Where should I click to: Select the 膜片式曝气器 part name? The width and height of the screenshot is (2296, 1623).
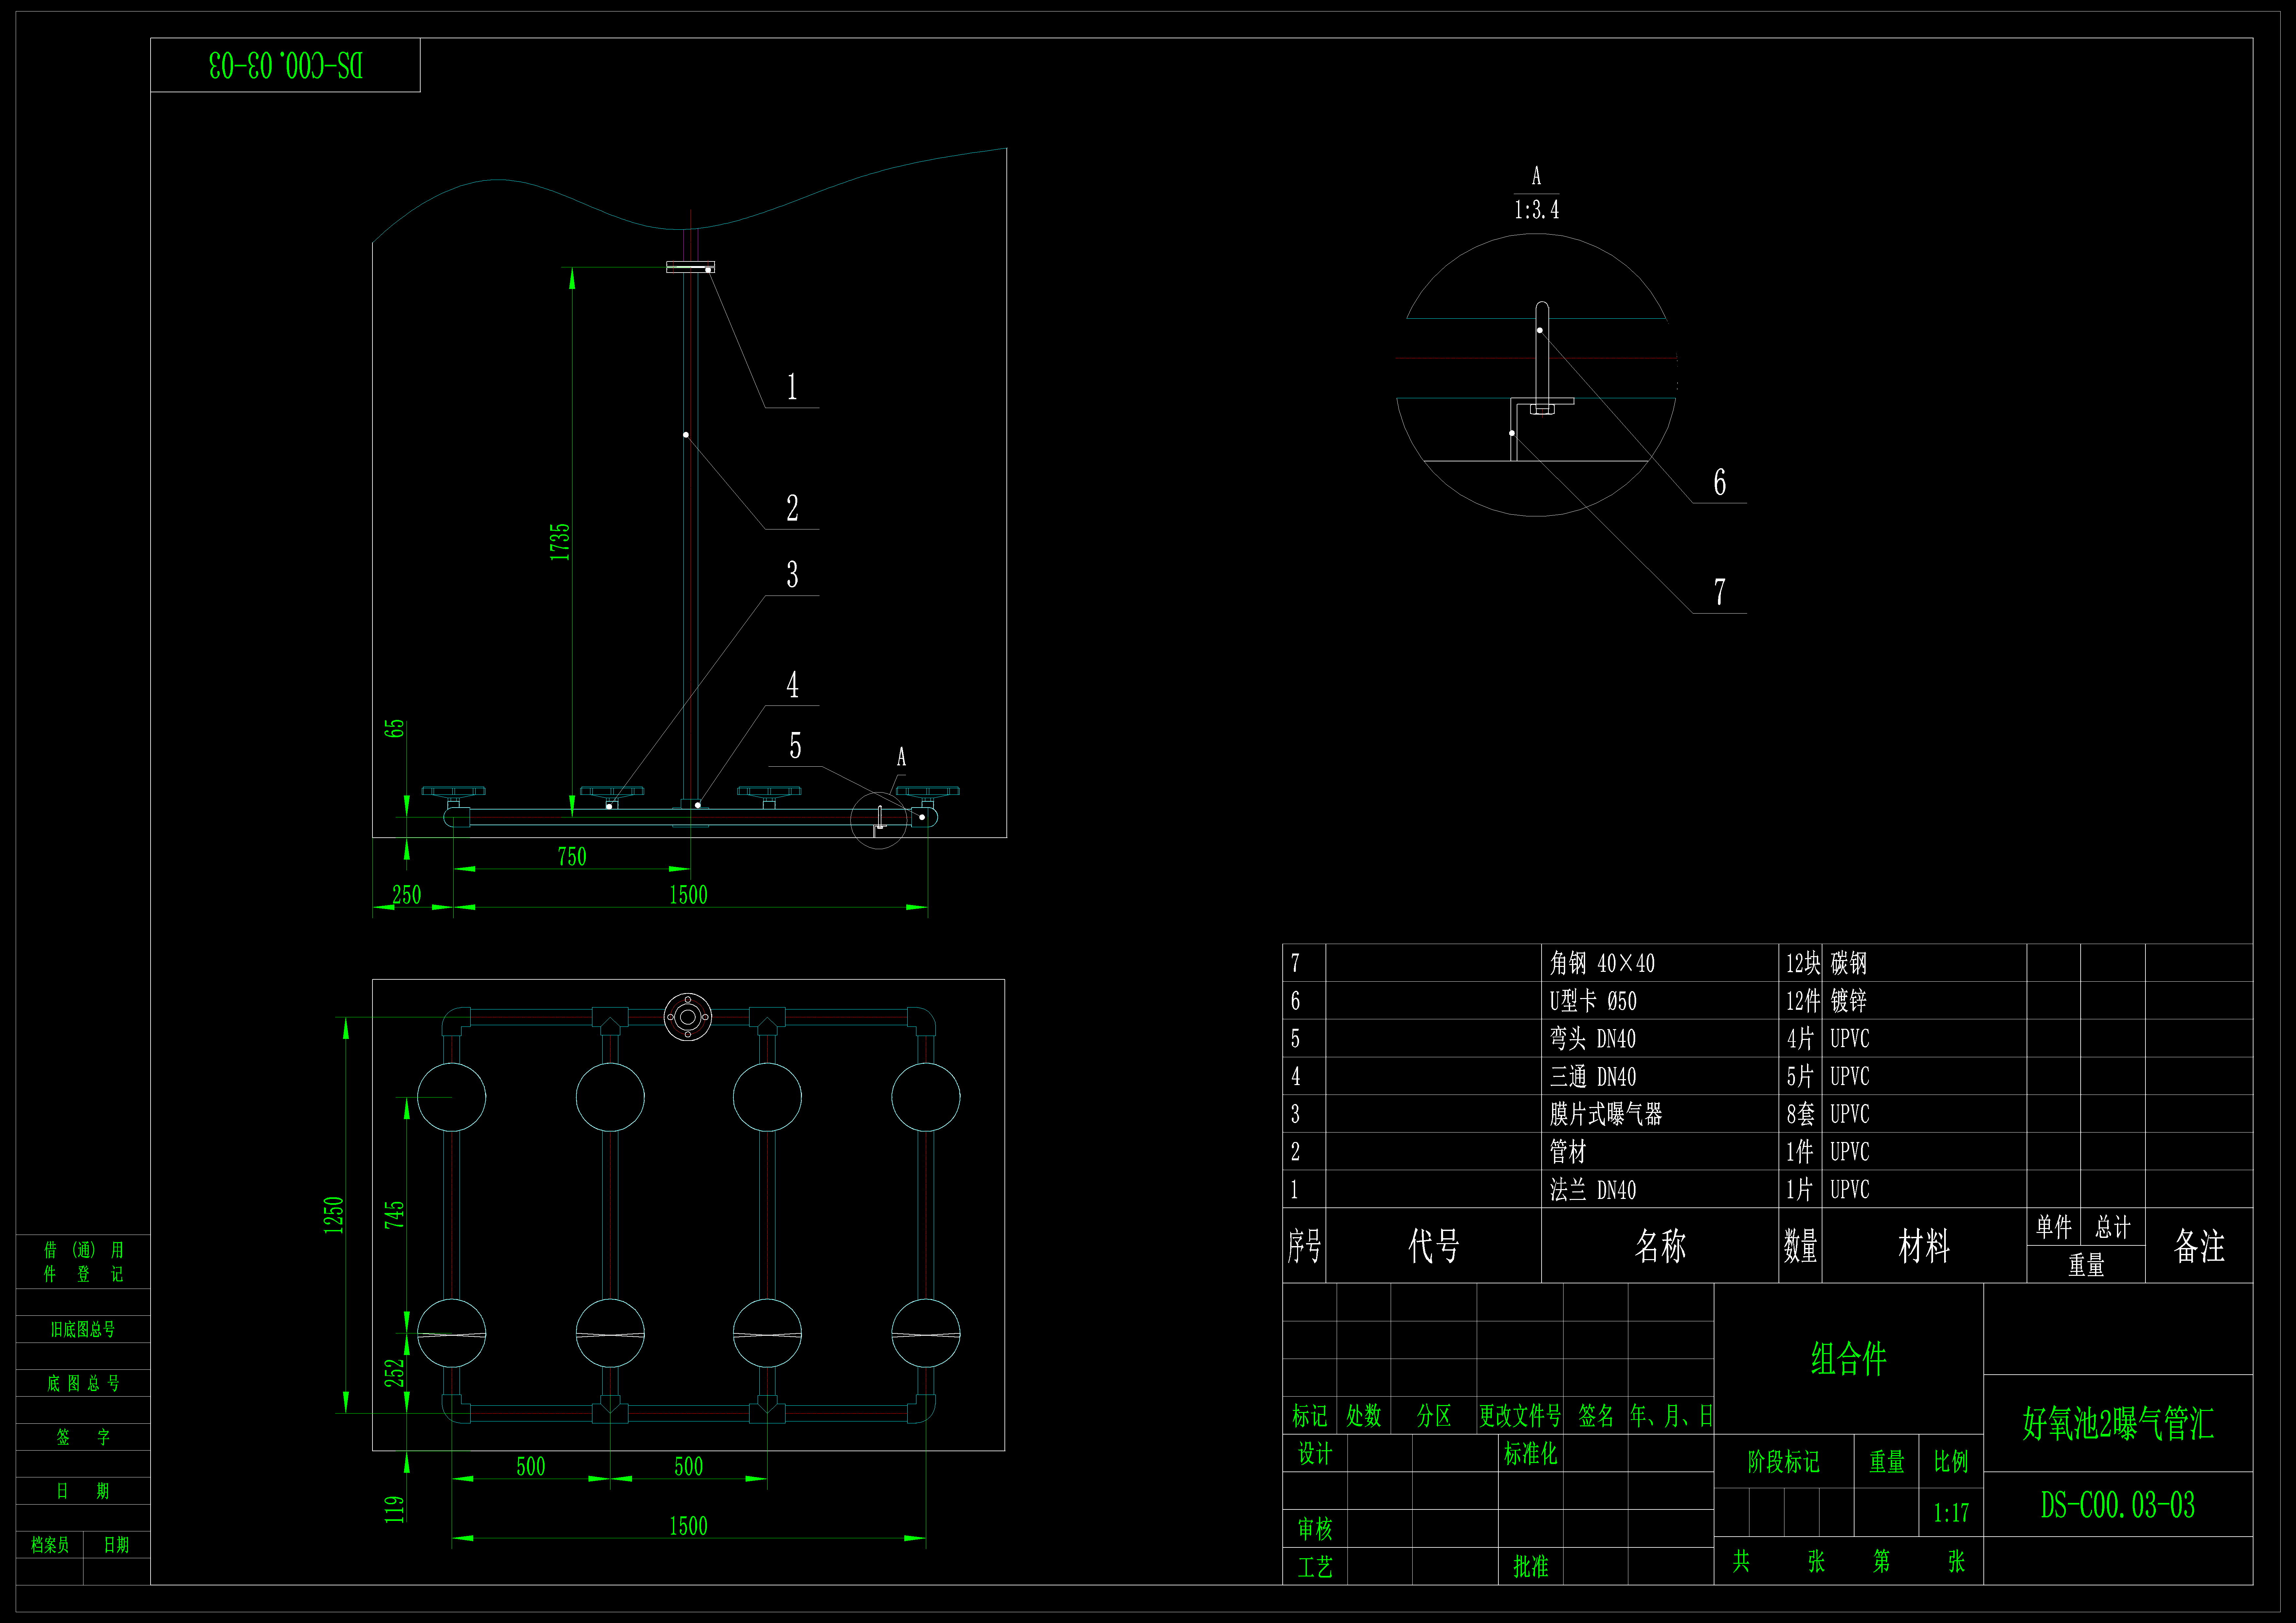click(x=1606, y=1114)
